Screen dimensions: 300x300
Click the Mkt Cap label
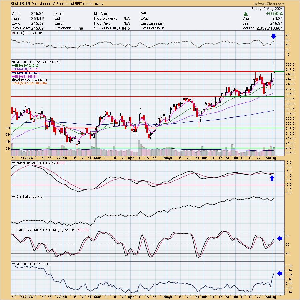tap(101, 14)
